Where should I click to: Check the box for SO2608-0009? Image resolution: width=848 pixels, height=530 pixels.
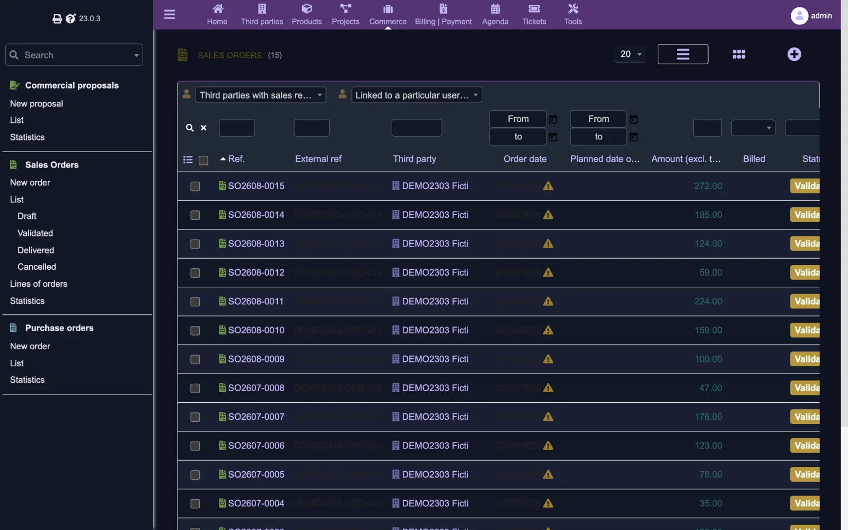tap(195, 359)
